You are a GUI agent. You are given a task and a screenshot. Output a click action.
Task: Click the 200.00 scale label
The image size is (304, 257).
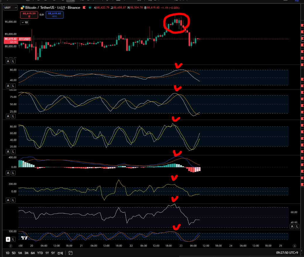tap(12, 184)
